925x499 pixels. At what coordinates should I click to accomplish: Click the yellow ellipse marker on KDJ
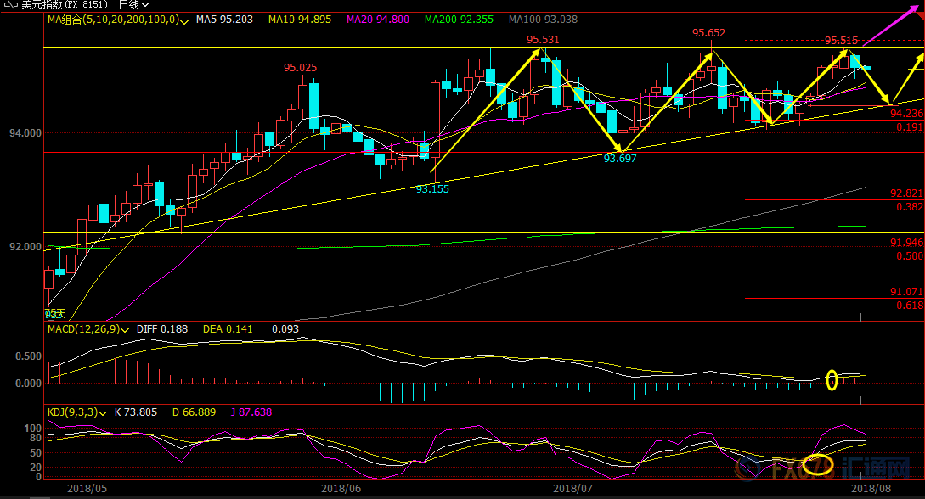(817, 464)
